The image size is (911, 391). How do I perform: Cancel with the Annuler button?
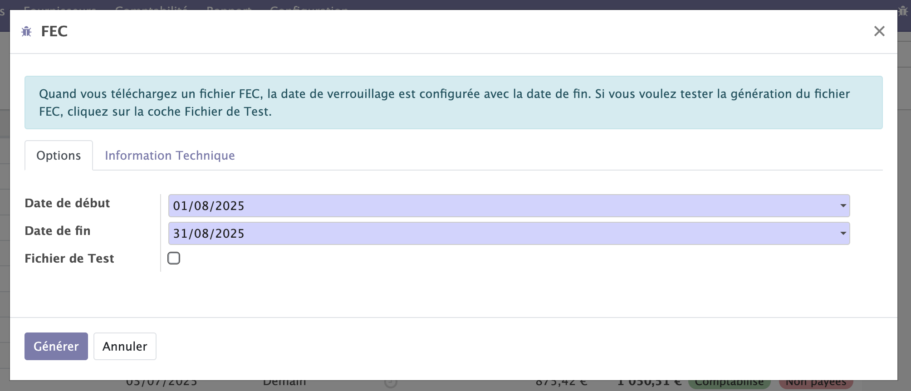(x=125, y=347)
